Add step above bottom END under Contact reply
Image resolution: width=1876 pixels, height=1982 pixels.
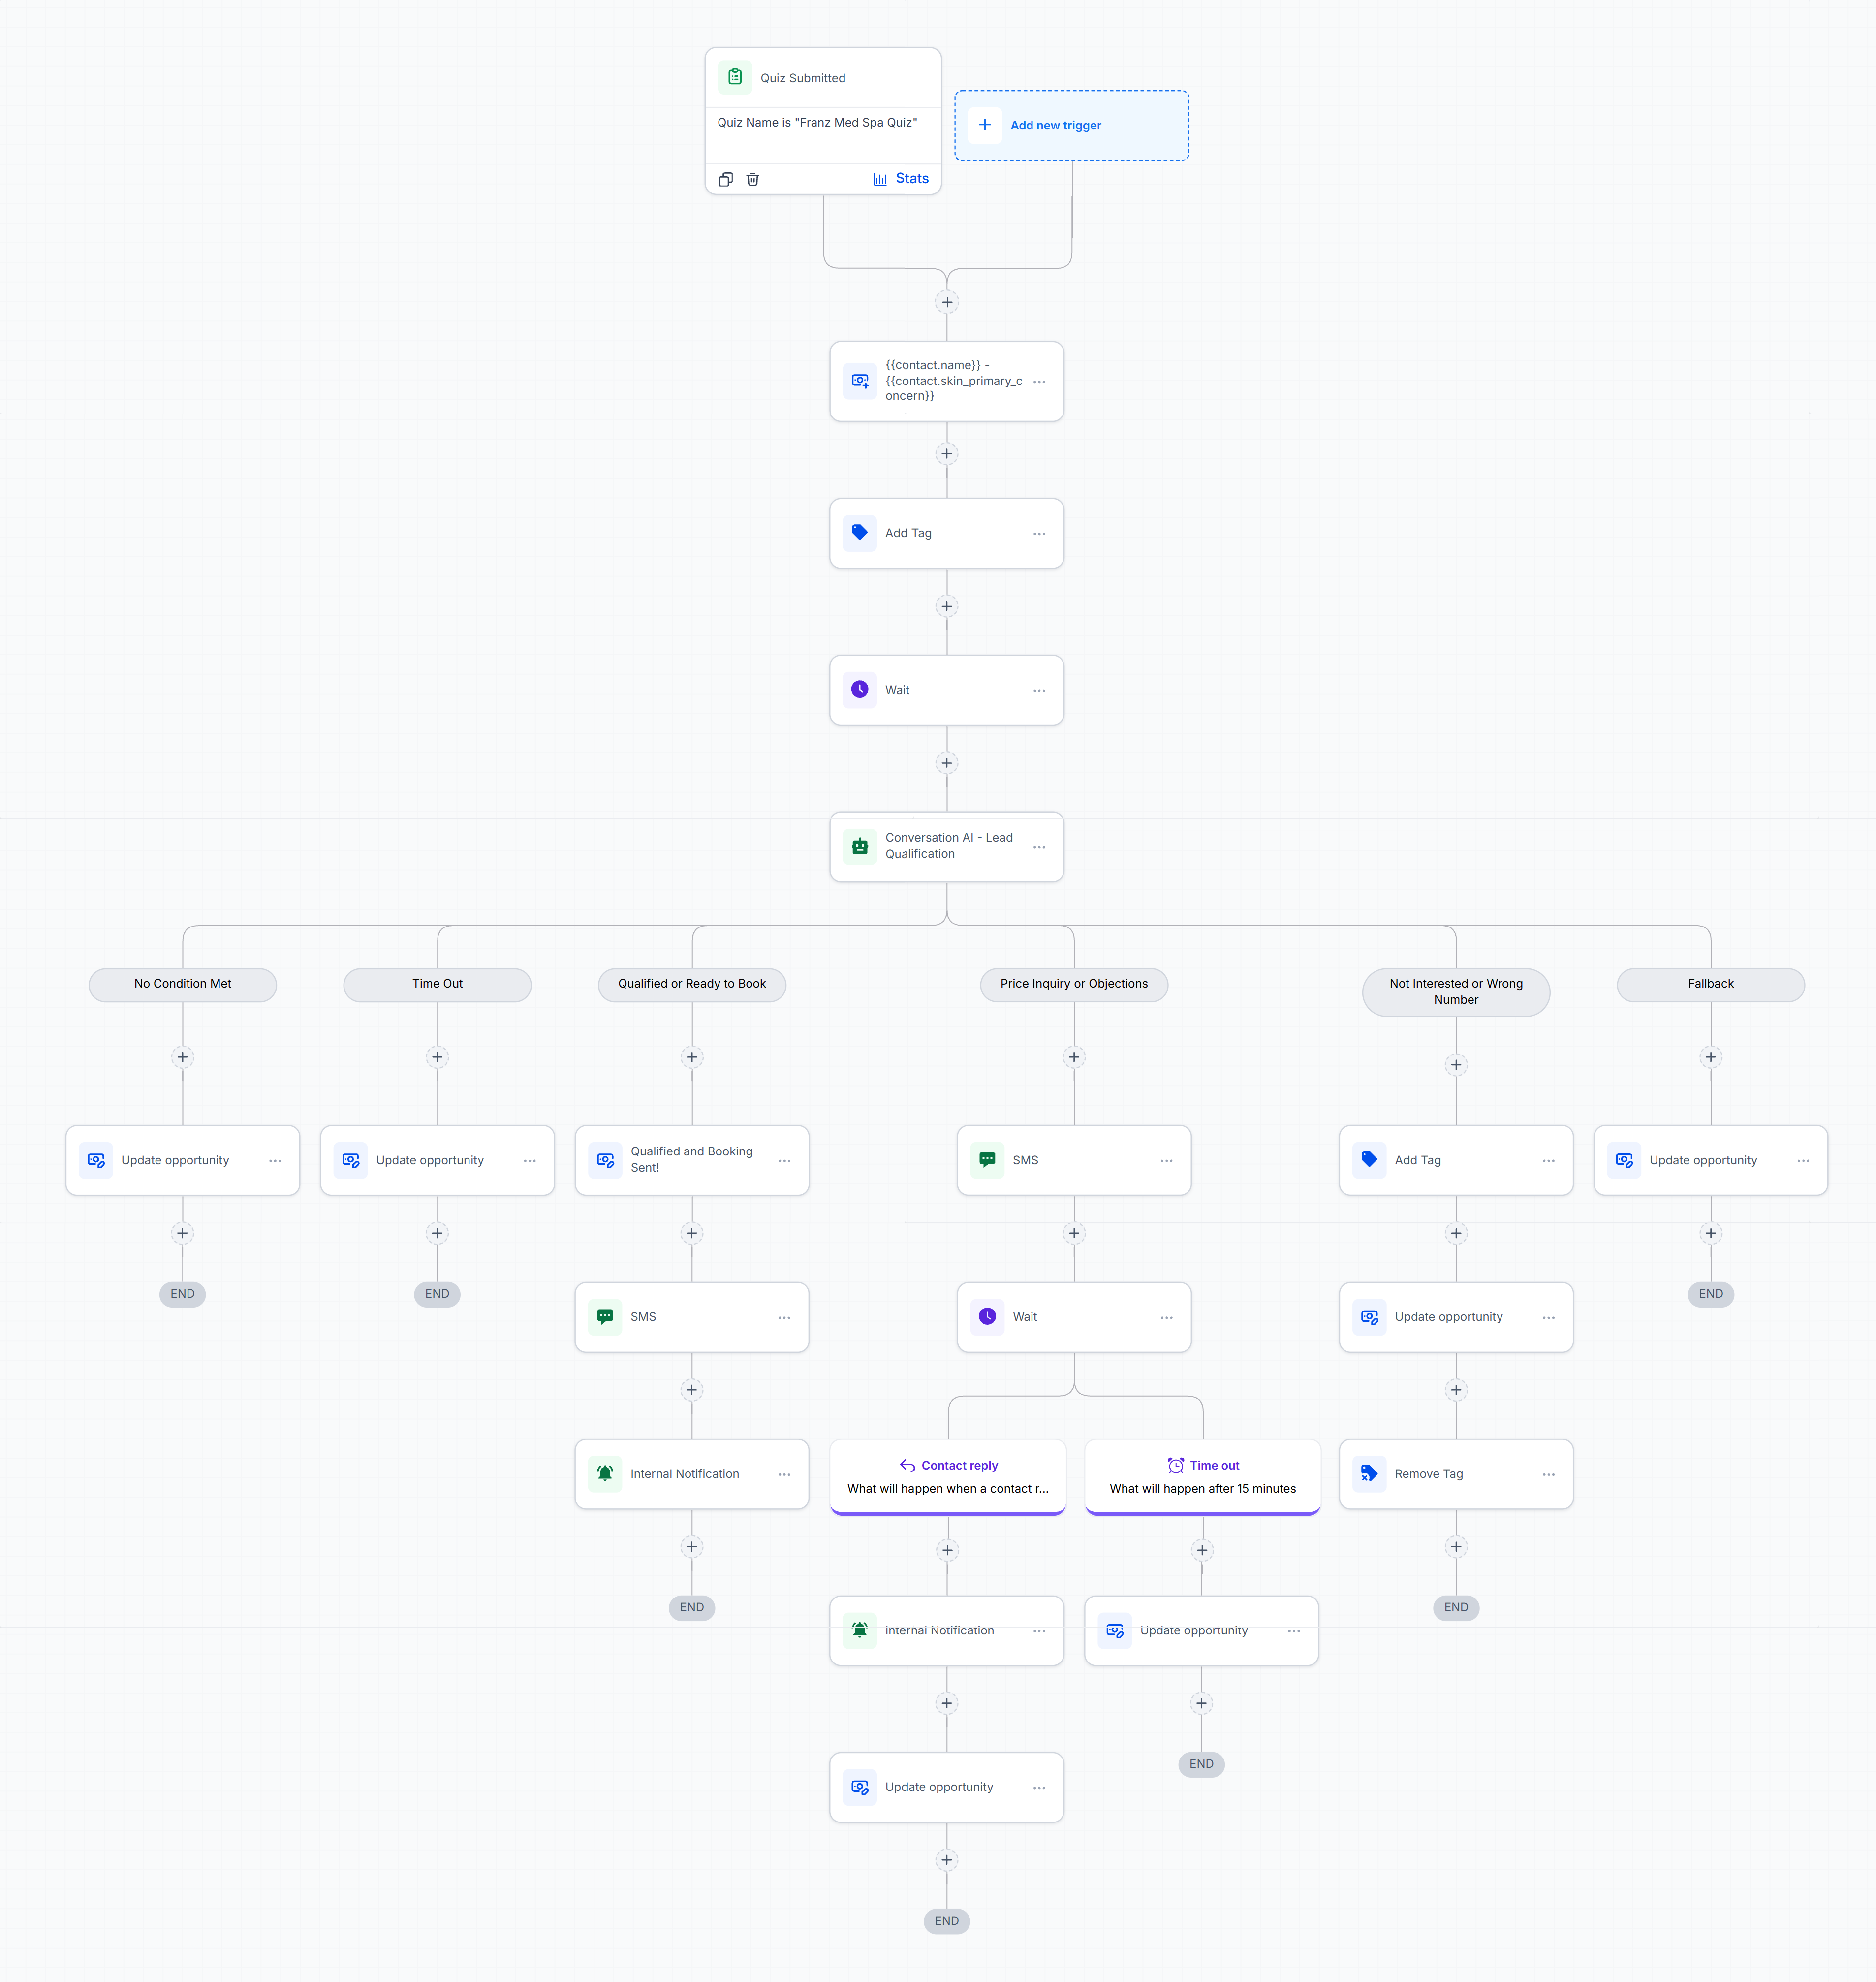click(x=947, y=1861)
